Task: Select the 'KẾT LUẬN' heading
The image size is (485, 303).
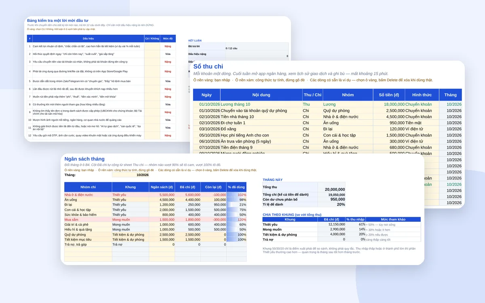Action: pos(195,40)
